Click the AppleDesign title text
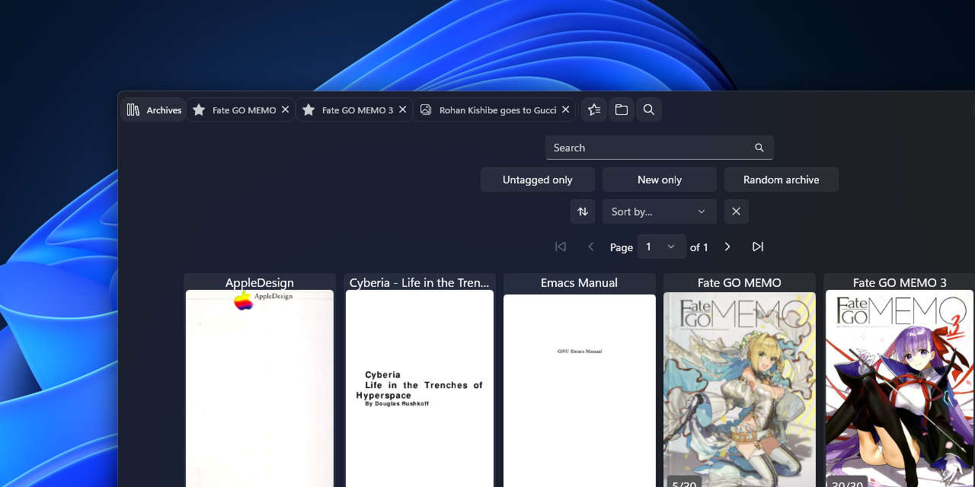 (260, 282)
